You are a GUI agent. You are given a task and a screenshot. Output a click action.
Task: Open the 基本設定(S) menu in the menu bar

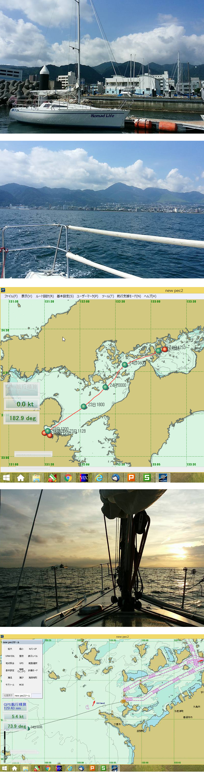click(x=65, y=296)
